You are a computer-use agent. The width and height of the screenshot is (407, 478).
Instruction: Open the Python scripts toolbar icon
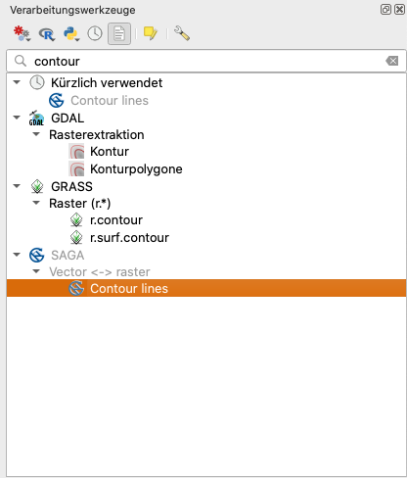point(71,33)
